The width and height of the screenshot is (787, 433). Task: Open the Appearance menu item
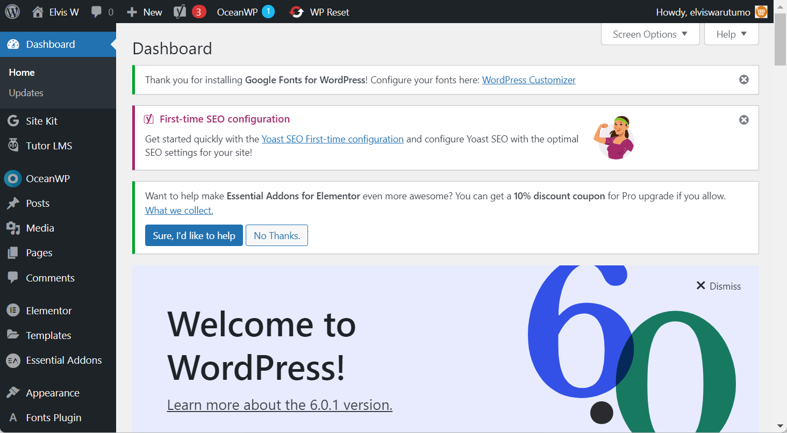tap(52, 393)
